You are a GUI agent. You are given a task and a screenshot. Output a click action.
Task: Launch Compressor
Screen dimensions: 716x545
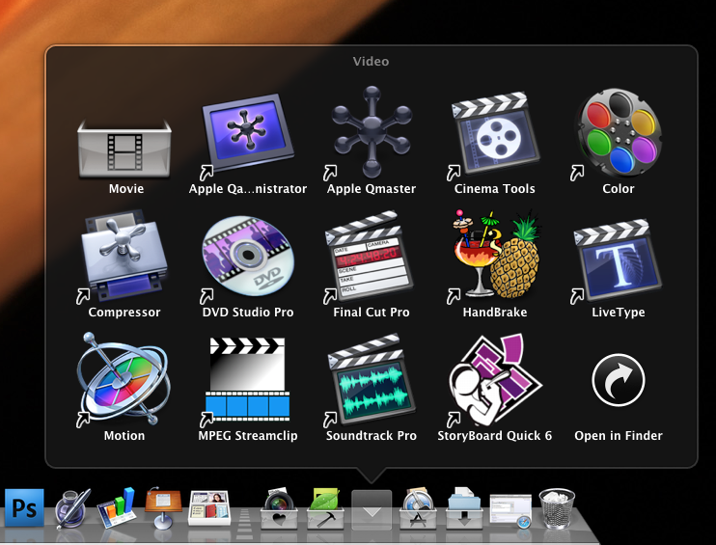pyautogui.click(x=124, y=256)
